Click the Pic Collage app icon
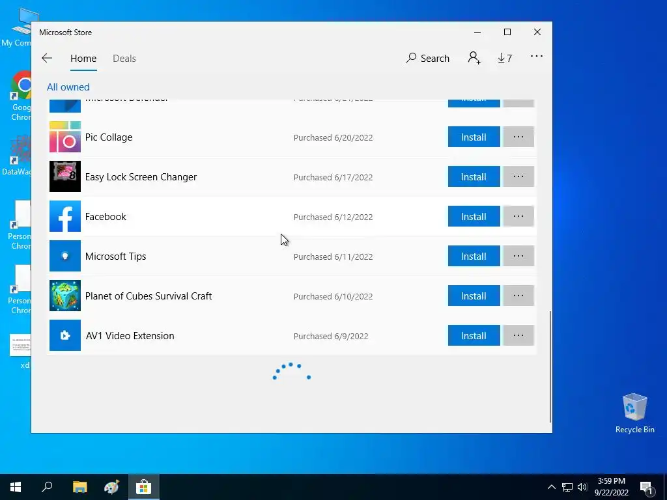Viewport: 667px width, 500px height. coord(65,137)
